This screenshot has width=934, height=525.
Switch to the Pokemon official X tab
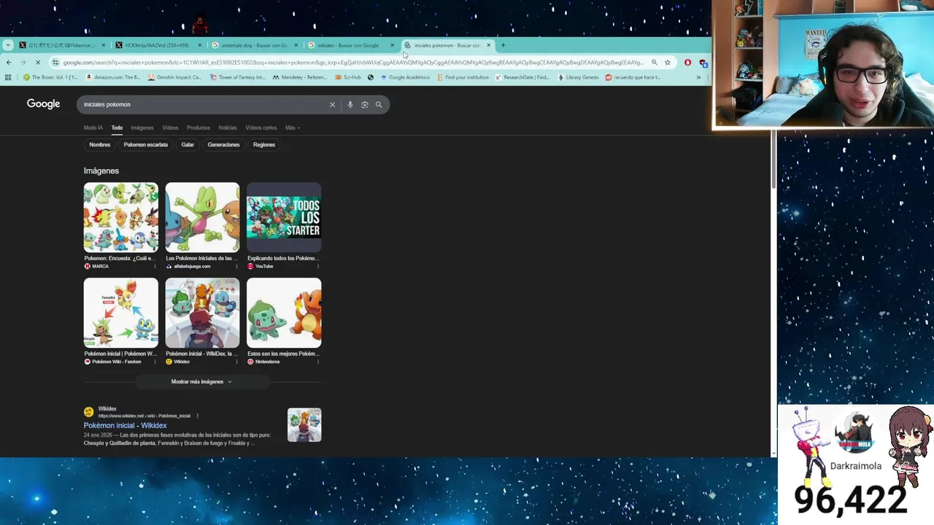tap(62, 45)
